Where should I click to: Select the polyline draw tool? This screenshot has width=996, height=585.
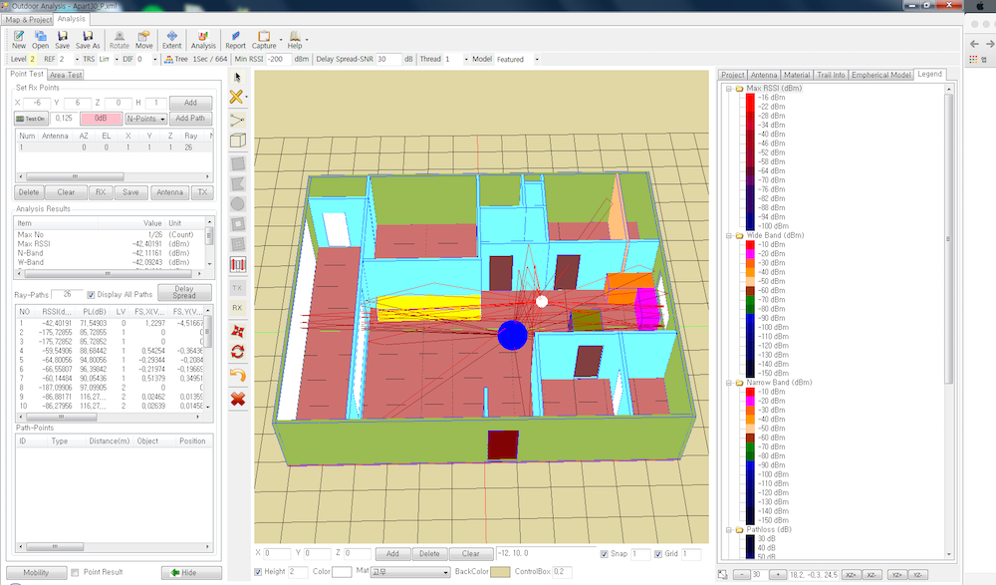(x=238, y=121)
